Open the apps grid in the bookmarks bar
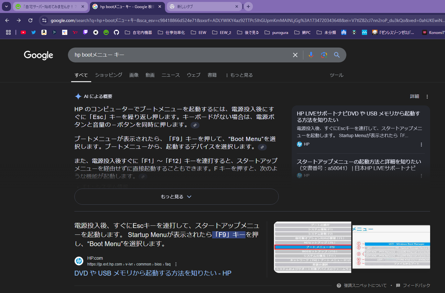 (x=8, y=32)
